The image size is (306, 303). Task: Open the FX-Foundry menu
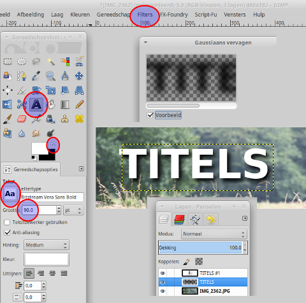click(174, 15)
